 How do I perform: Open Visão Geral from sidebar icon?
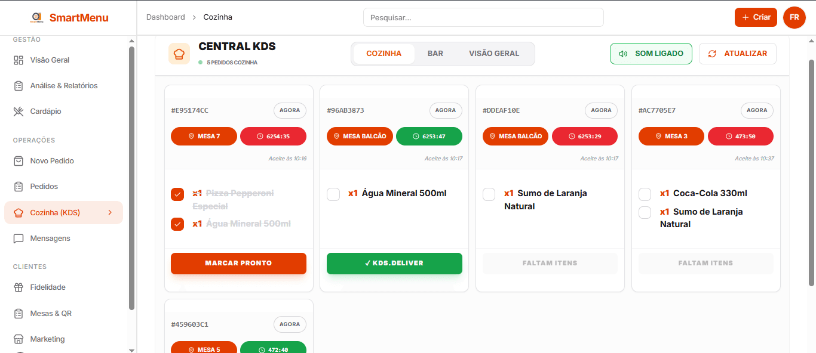(x=19, y=60)
